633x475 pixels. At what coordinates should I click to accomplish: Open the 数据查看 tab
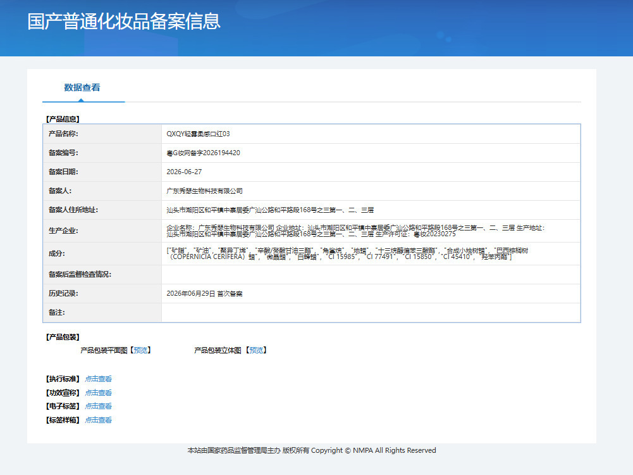82,87
